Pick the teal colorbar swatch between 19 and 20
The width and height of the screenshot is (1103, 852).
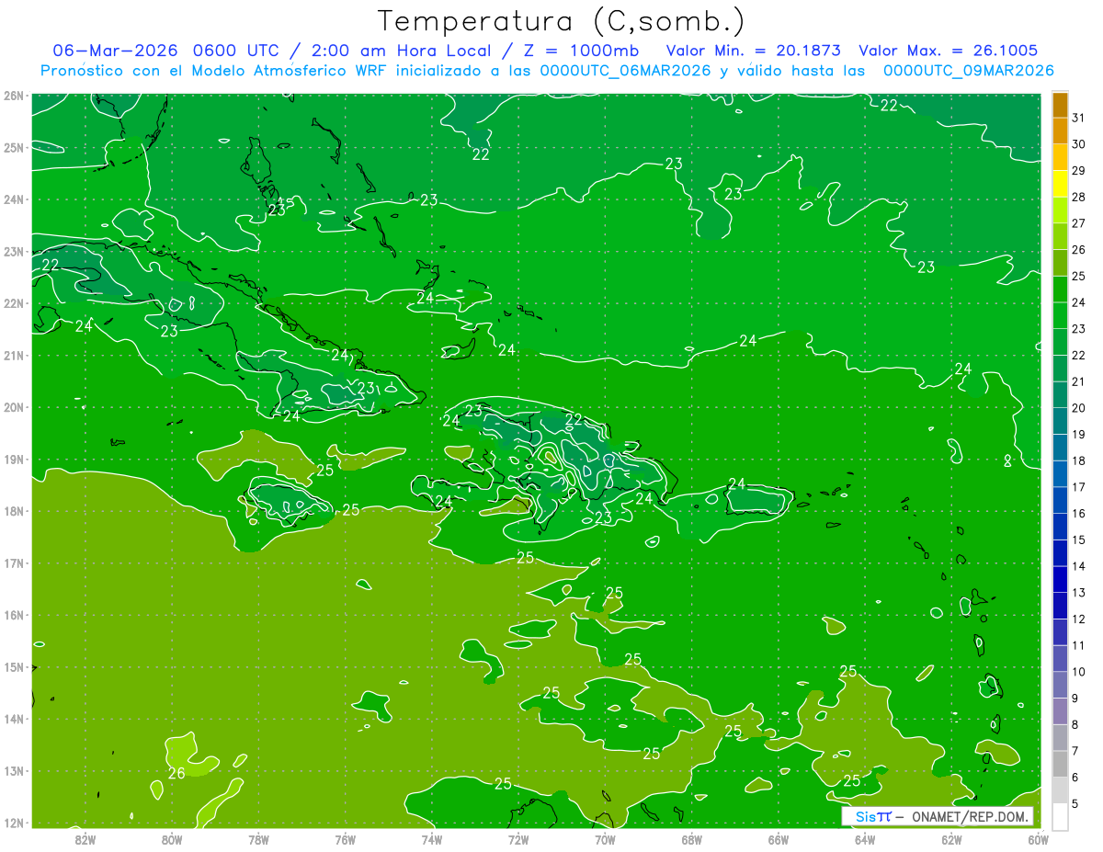1060,422
